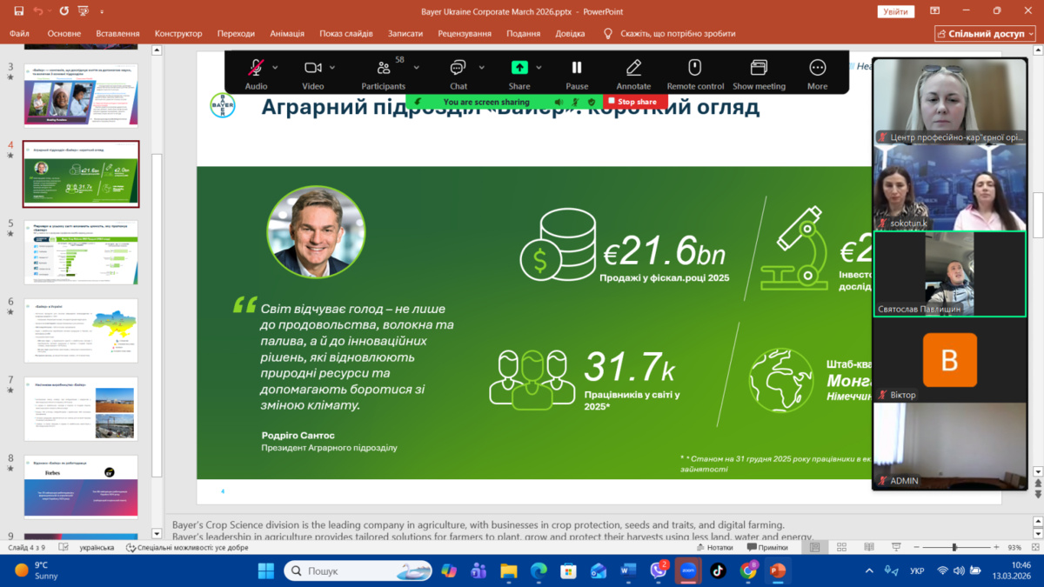Pause the screen share
The image size is (1044, 587).
tap(576, 68)
